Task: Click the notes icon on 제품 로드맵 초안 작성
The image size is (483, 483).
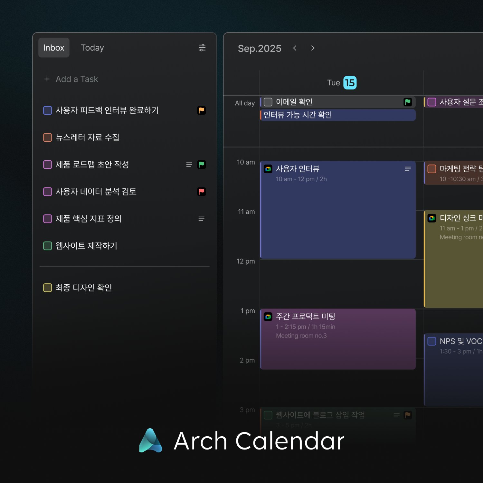Action: pos(189,165)
